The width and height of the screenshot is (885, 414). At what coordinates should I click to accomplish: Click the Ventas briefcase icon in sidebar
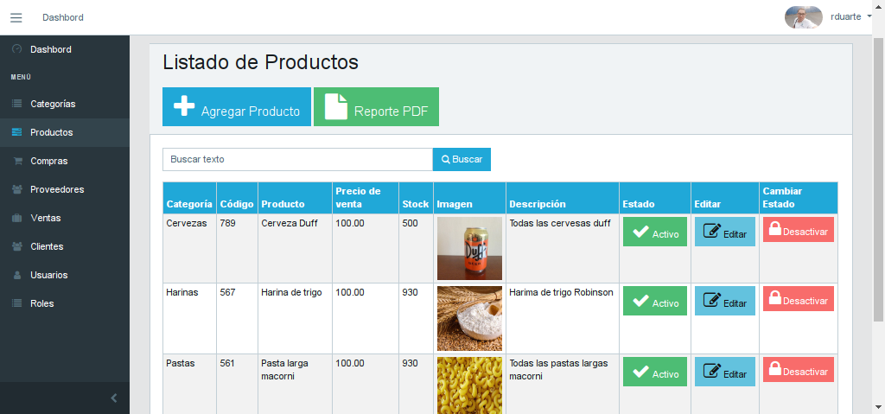click(x=16, y=218)
